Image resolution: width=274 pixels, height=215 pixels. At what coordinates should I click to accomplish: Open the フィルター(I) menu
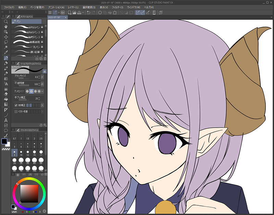[x=117, y=7]
